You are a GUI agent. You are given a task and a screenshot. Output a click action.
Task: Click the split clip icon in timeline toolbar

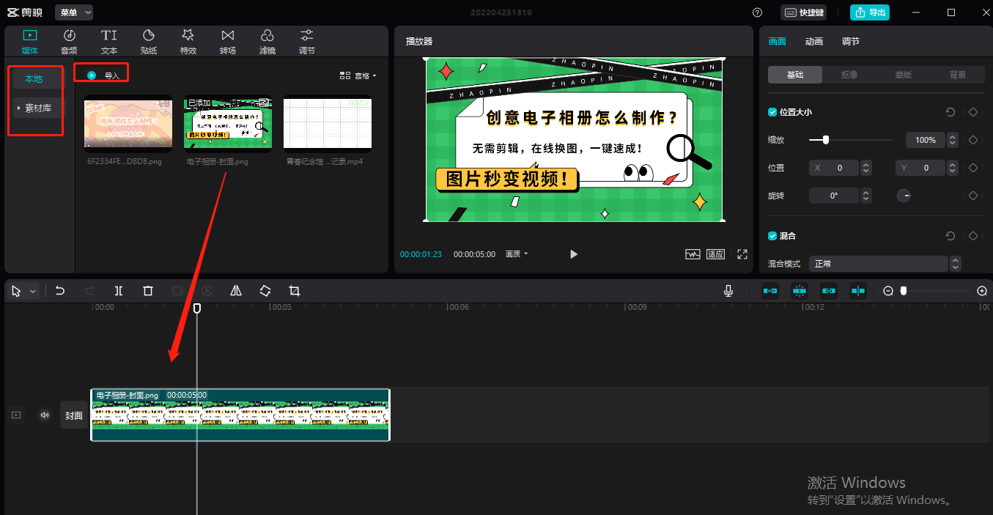(119, 291)
